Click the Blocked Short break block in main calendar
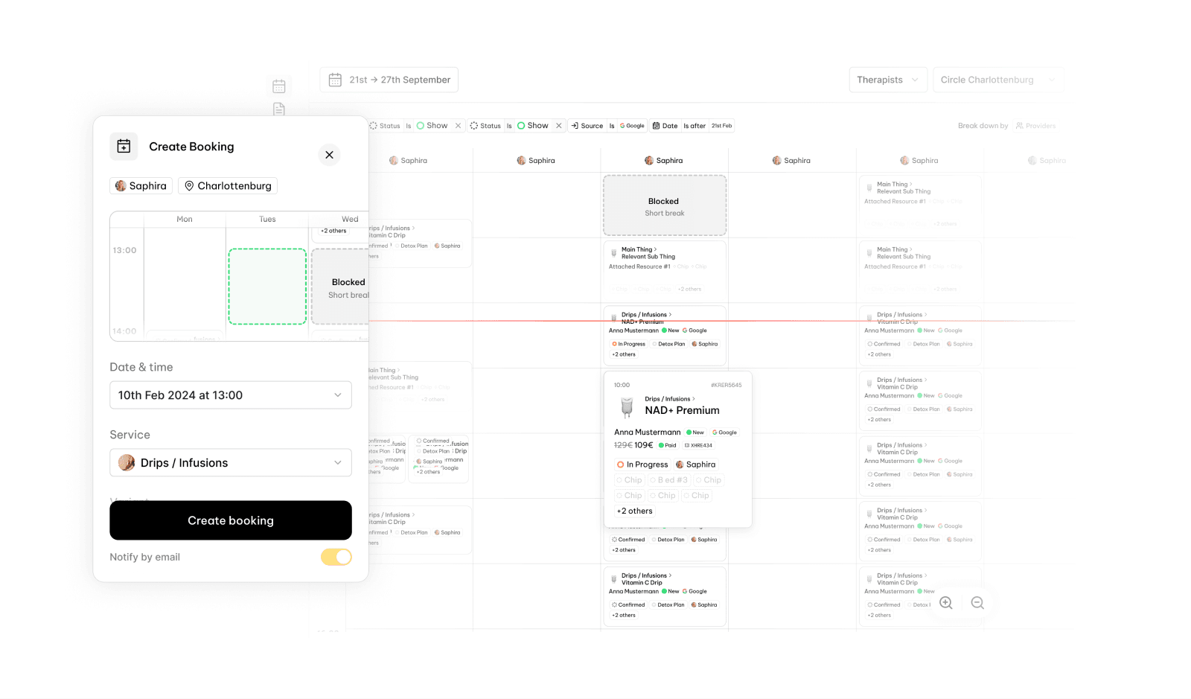 pos(665,205)
